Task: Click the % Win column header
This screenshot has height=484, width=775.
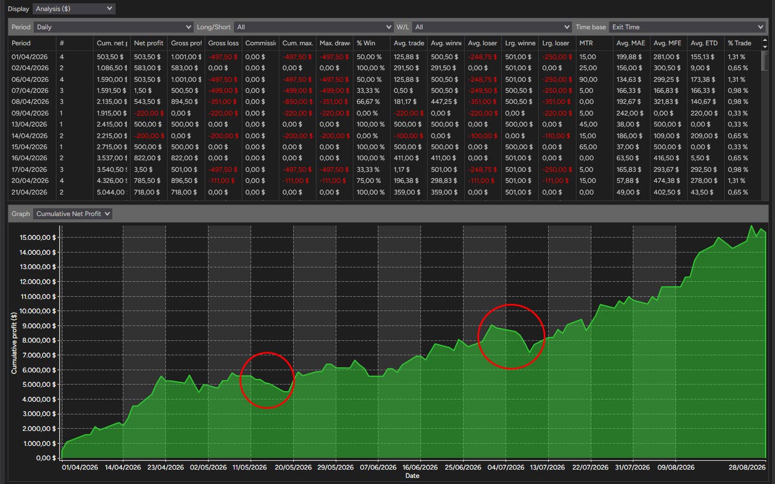Action: (x=371, y=43)
